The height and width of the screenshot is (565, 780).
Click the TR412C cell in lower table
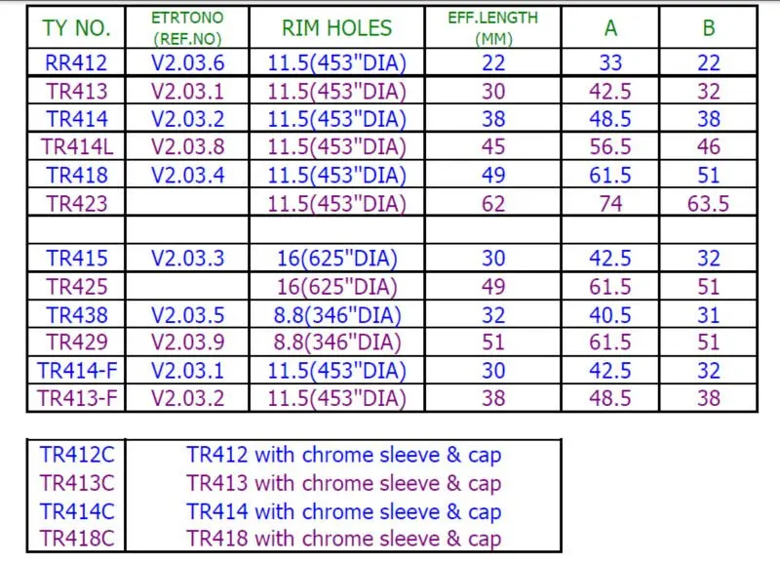[x=77, y=455]
